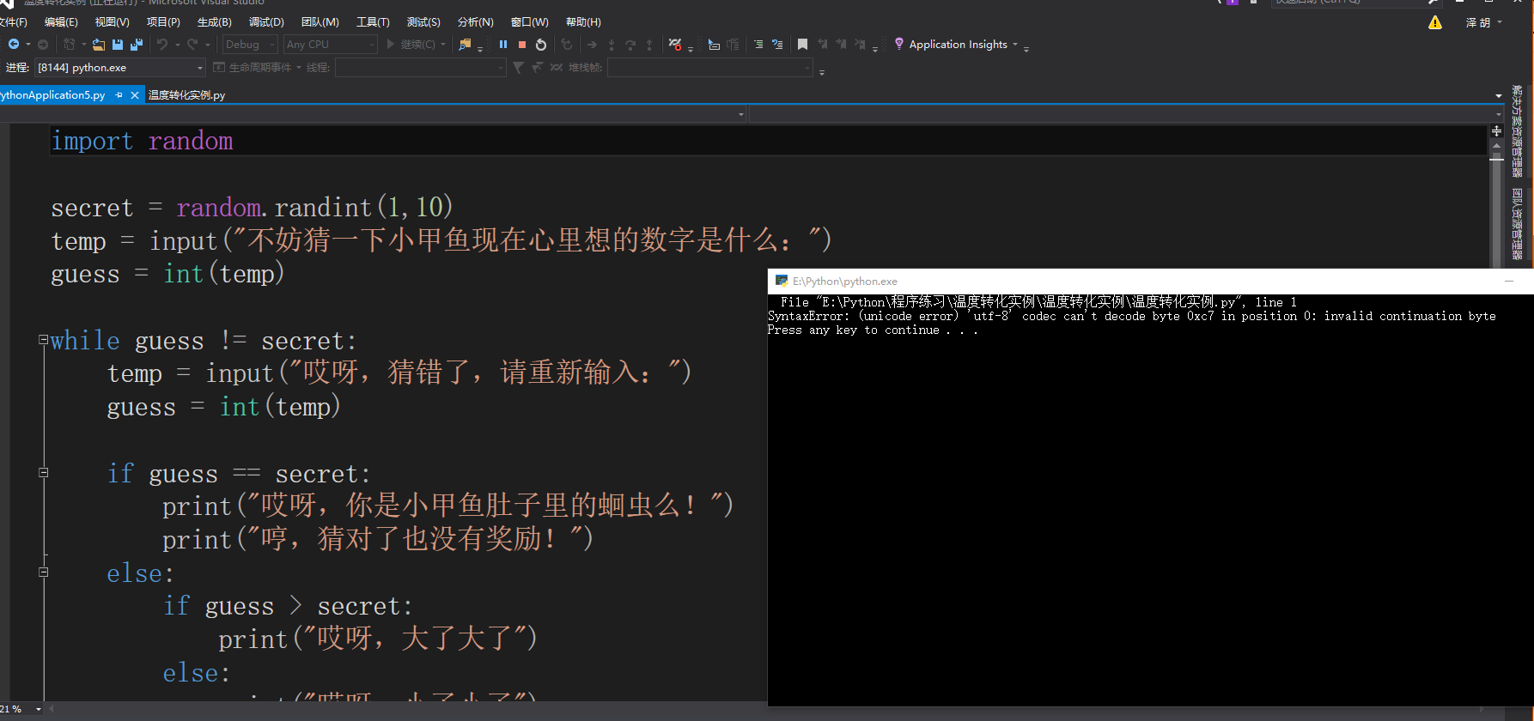Open the 调试(D) menu
Image resolution: width=1534 pixels, height=721 pixels.
[x=266, y=22]
